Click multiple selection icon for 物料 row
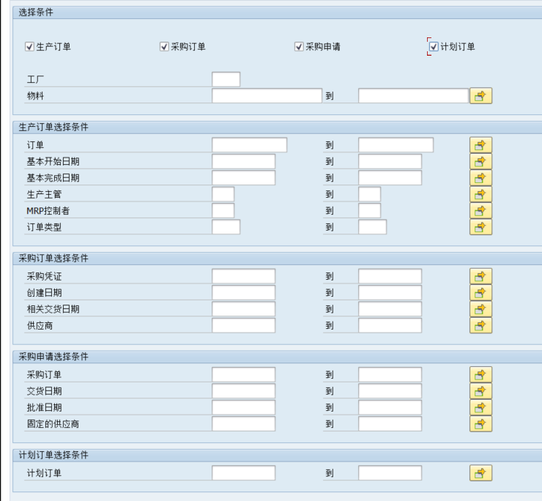Viewport: 542px width, 501px height. tap(480, 96)
